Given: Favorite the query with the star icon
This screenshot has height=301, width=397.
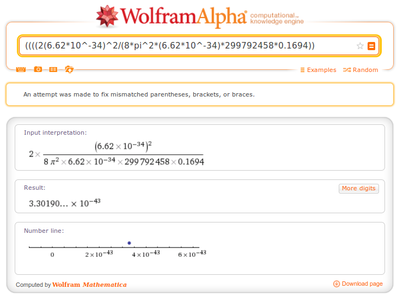Looking at the screenshot, I should (x=360, y=46).
